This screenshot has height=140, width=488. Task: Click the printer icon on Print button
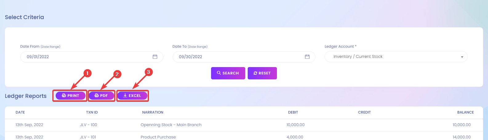(x=64, y=96)
